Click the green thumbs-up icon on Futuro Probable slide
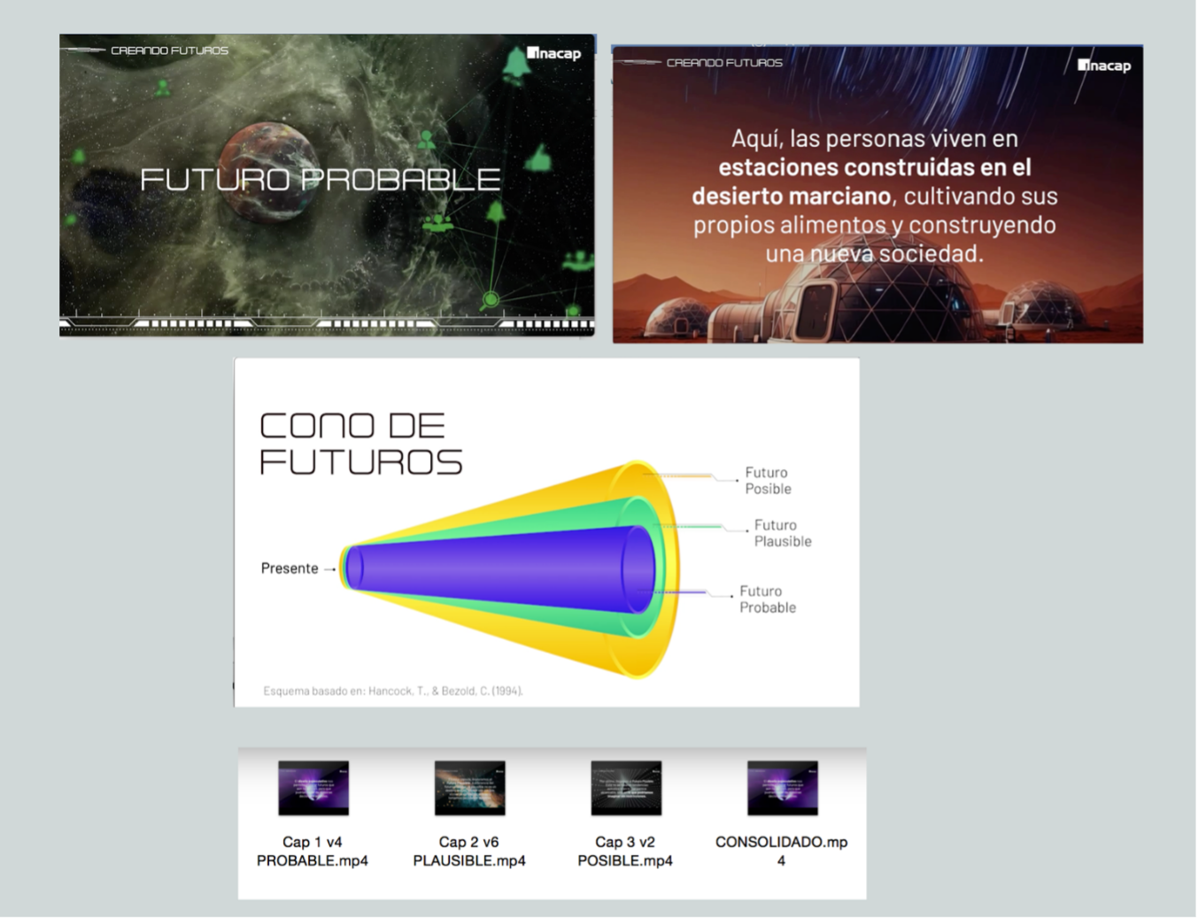The image size is (1198, 919). (538, 159)
